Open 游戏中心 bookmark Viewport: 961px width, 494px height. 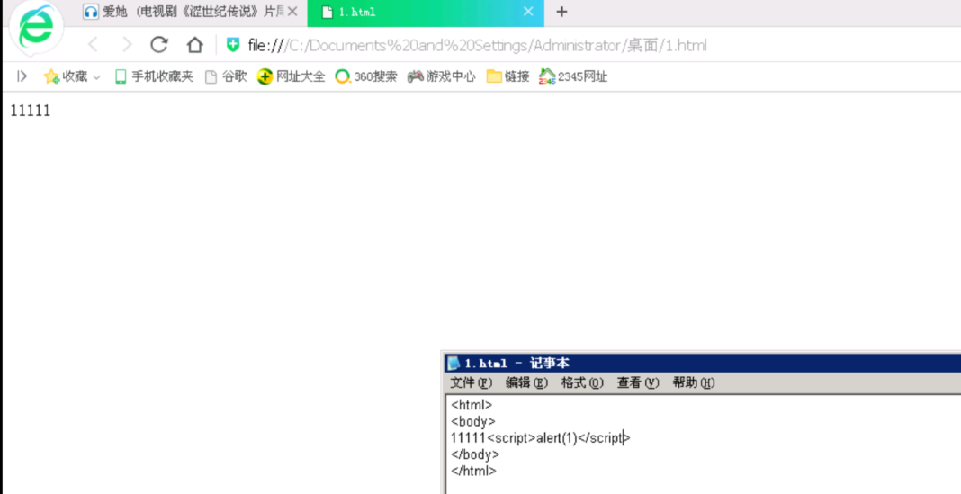(x=442, y=76)
